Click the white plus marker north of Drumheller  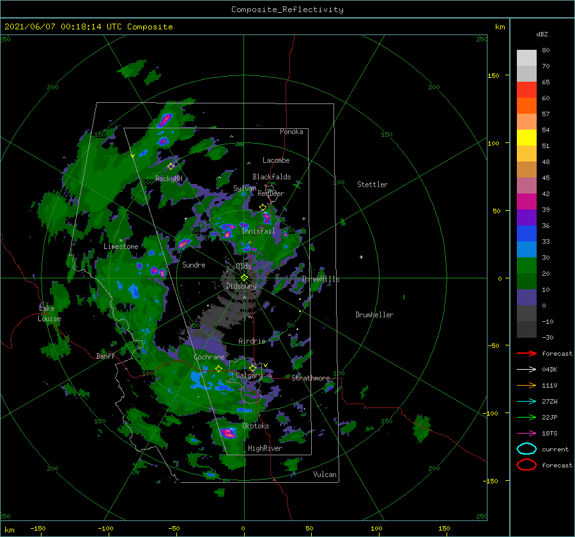click(x=361, y=257)
